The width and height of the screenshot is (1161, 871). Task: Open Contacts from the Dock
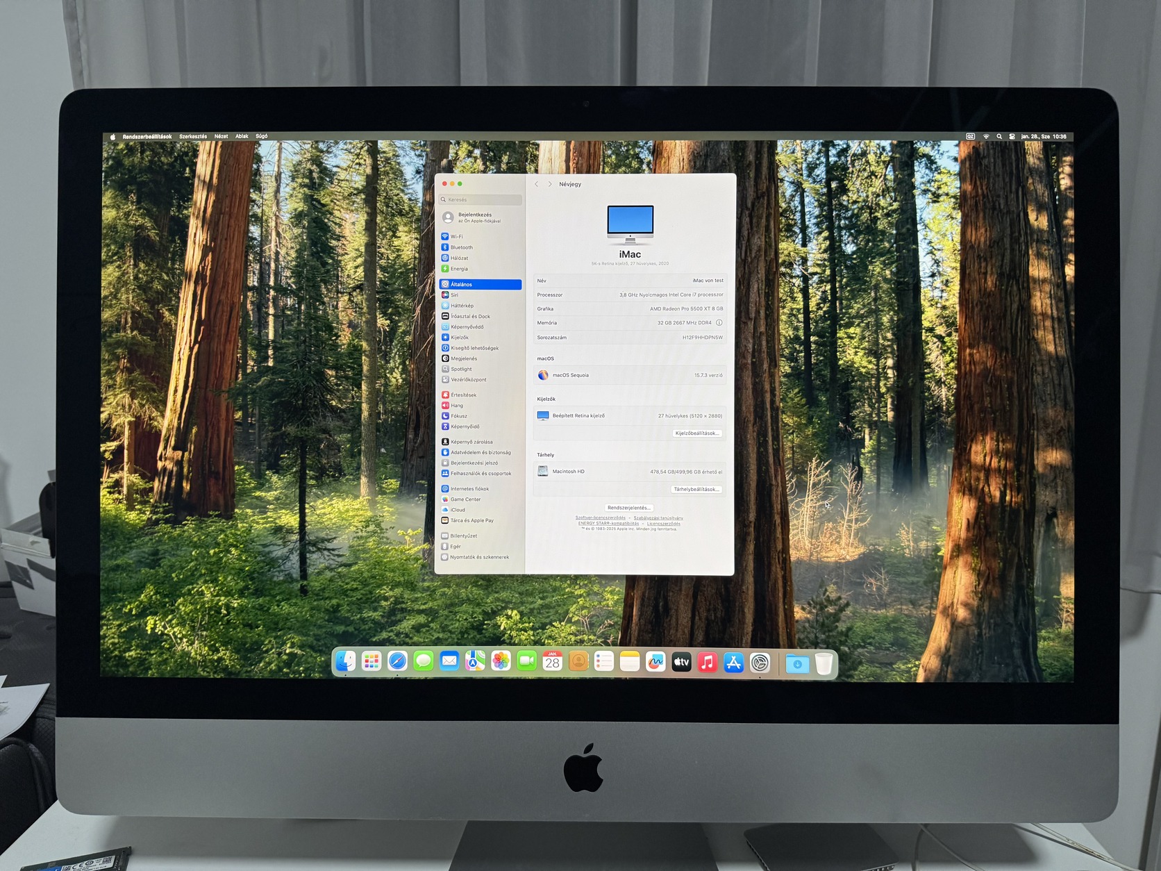coord(578,661)
